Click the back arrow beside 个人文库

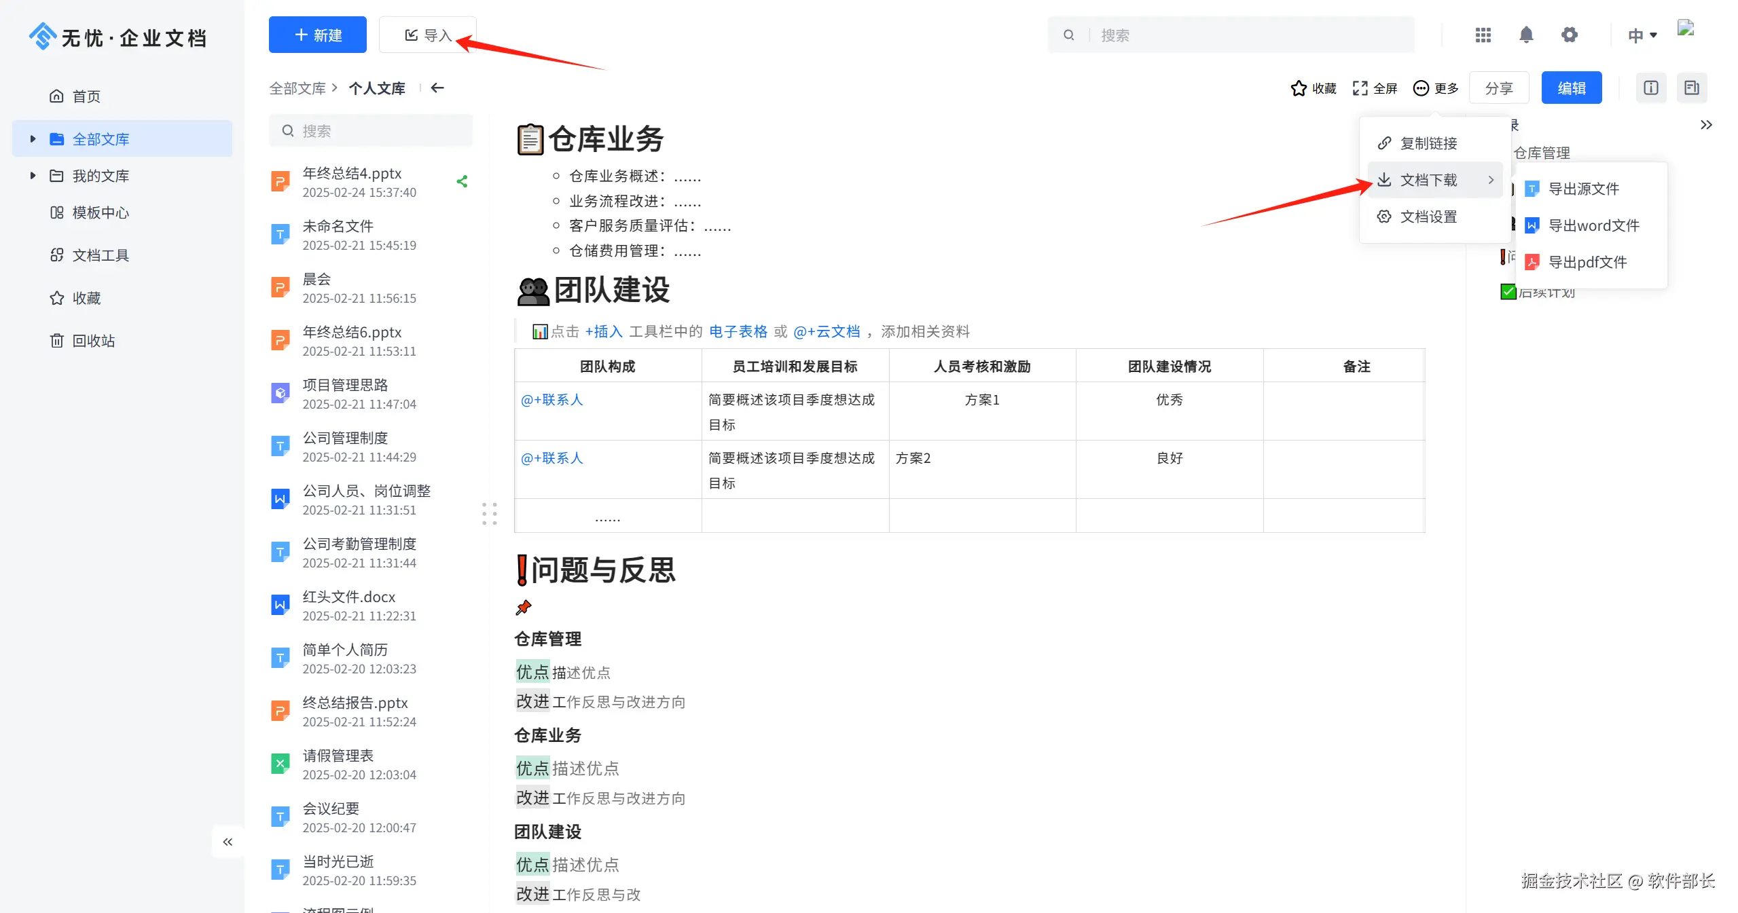[x=437, y=88]
